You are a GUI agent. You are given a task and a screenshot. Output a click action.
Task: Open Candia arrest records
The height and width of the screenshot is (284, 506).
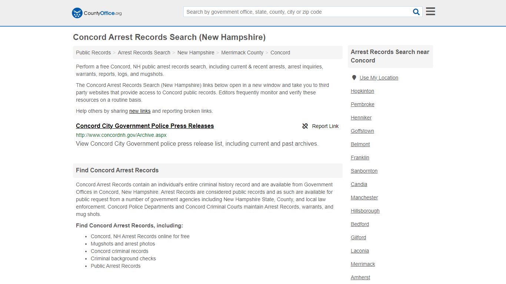[359, 184]
